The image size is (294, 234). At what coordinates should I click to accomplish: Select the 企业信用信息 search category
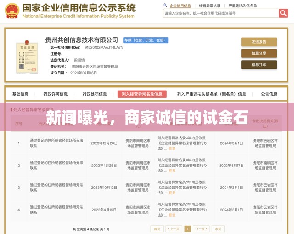[180, 6]
